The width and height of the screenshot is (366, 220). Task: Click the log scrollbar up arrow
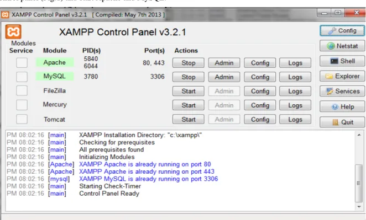[359, 135]
